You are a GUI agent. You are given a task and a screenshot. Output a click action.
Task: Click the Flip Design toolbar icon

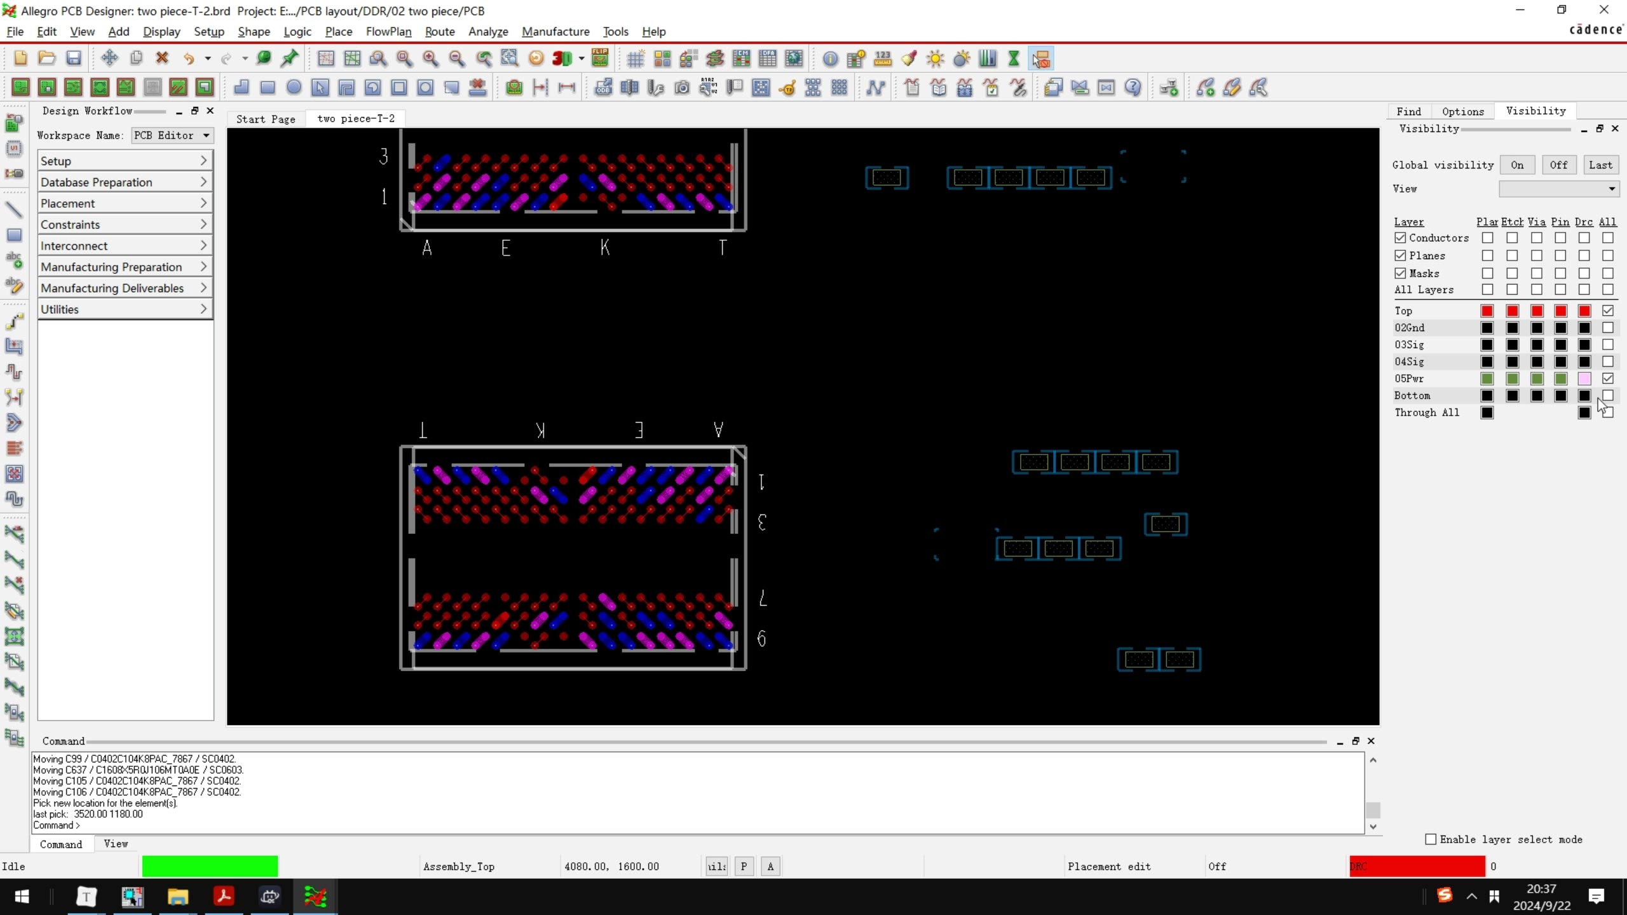coord(599,58)
